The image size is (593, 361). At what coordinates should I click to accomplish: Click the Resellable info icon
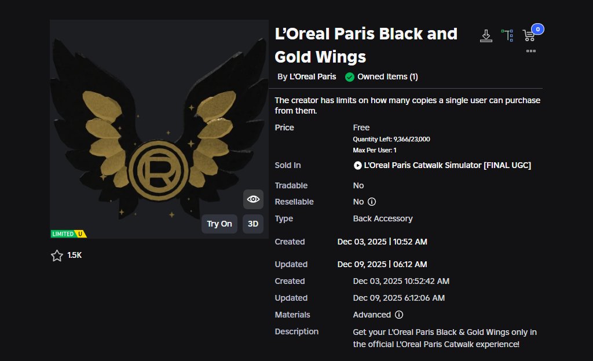372,202
